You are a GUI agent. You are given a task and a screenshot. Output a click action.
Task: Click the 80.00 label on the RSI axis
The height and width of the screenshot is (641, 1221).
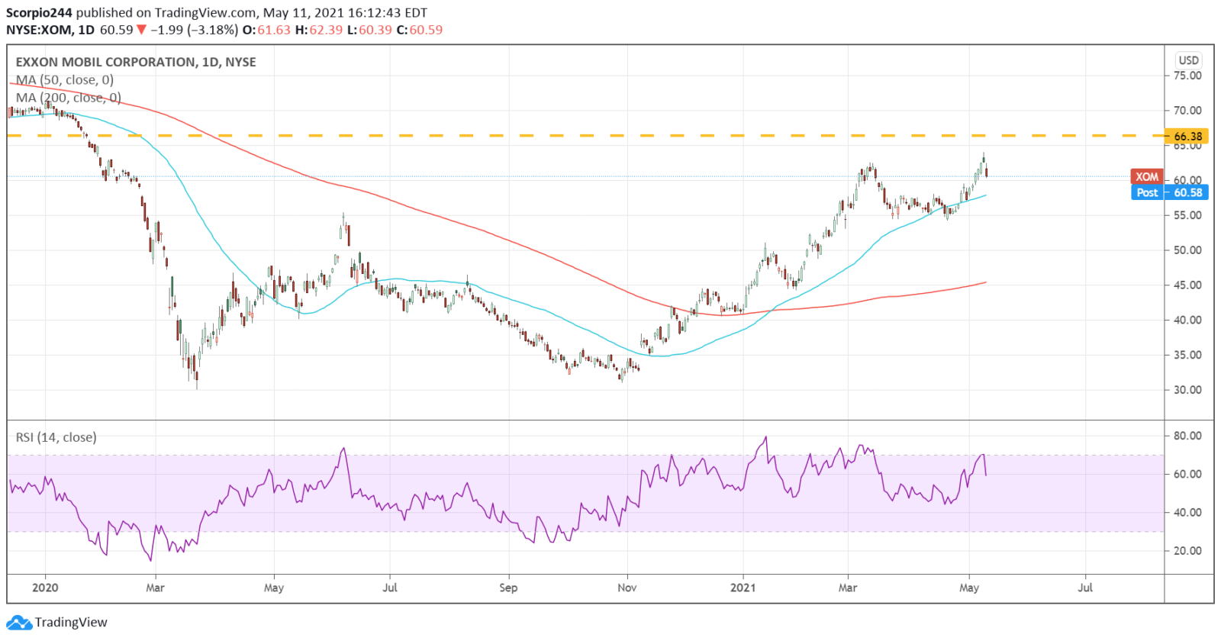(x=1187, y=436)
